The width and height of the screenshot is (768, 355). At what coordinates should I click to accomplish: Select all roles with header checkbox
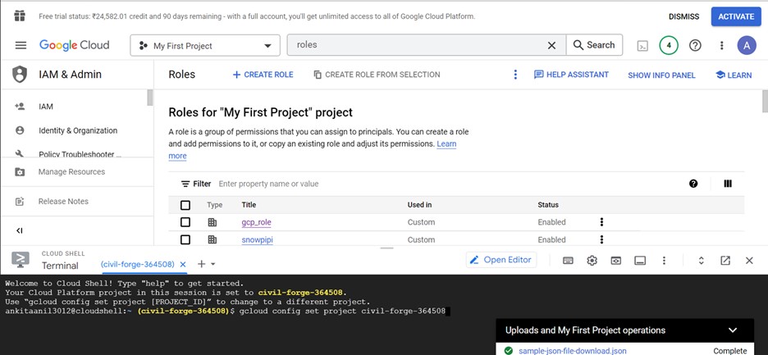click(185, 205)
